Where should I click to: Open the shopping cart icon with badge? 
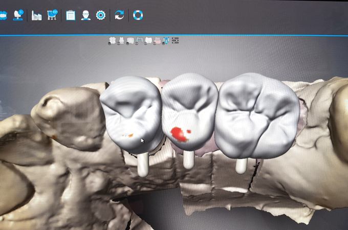click(x=52, y=15)
